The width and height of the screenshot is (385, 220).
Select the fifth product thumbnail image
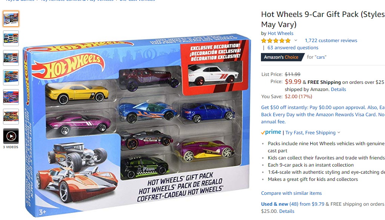click(x=11, y=97)
